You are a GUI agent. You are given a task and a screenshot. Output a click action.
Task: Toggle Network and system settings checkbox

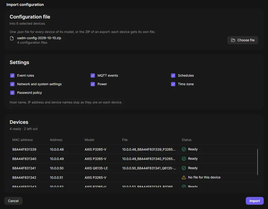point(12,84)
